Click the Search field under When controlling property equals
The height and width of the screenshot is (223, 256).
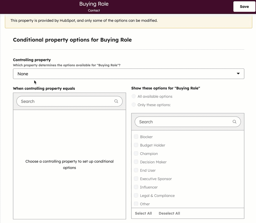click(66, 101)
